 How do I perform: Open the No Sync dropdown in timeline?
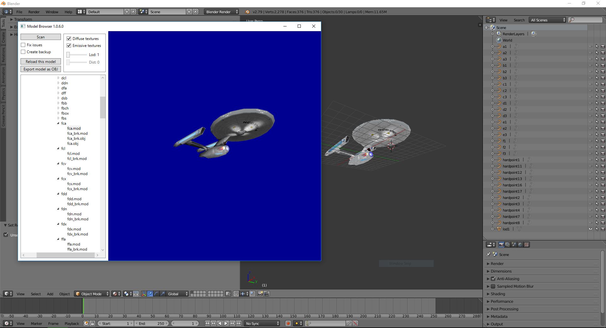(x=262, y=323)
